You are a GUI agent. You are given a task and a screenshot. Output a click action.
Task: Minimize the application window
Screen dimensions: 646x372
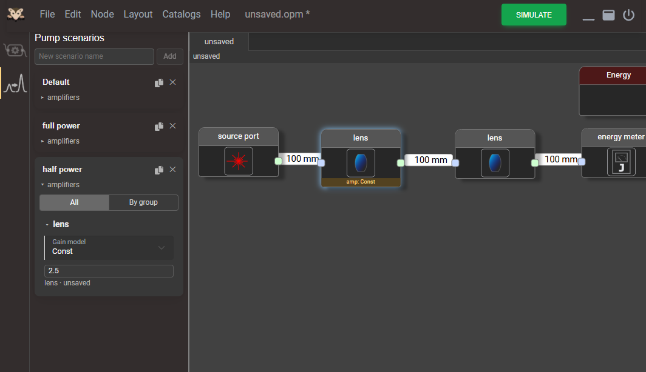(x=588, y=19)
